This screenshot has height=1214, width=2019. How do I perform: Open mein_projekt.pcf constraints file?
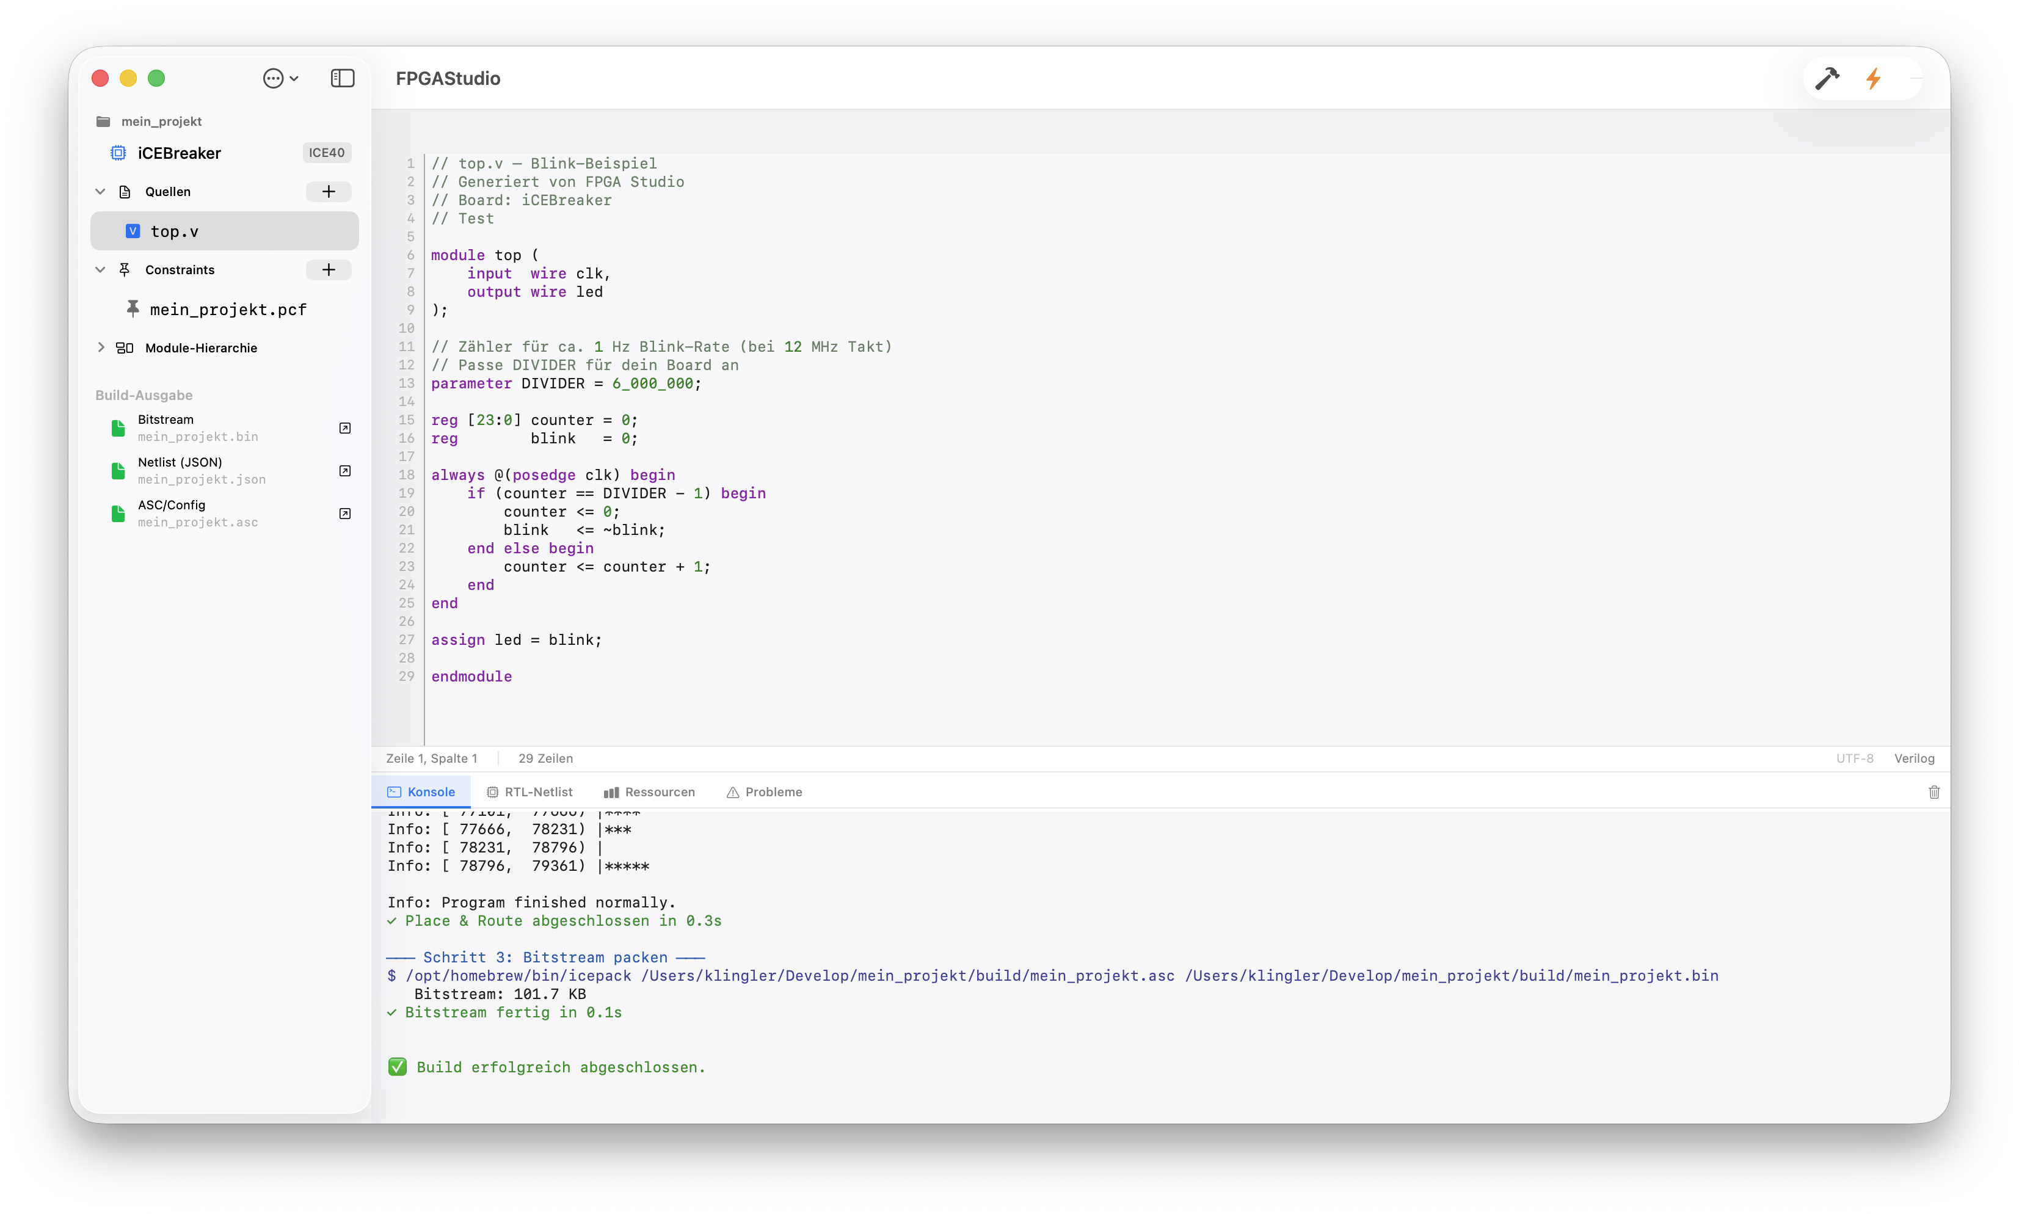tap(227, 309)
